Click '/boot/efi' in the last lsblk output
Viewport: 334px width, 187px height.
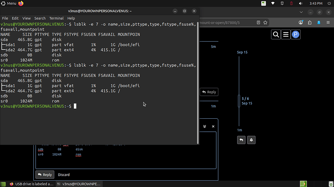tap(129, 86)
